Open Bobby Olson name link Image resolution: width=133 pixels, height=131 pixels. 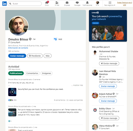[x=105, y=109]
